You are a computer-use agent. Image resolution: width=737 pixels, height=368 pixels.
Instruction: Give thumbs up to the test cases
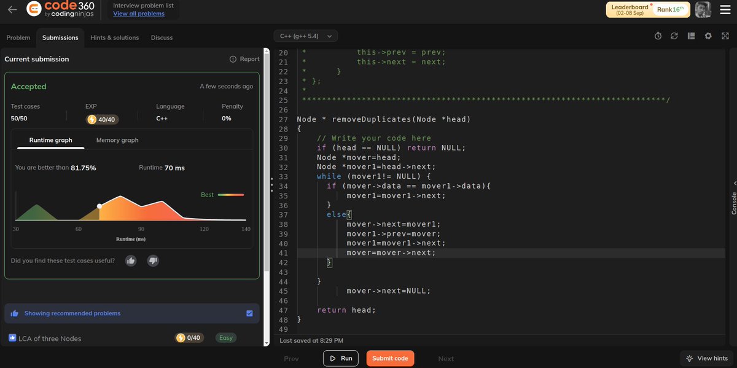pos(130,260)
